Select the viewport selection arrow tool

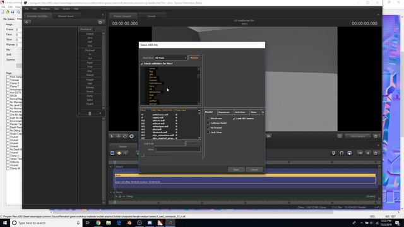click(112, 136)
